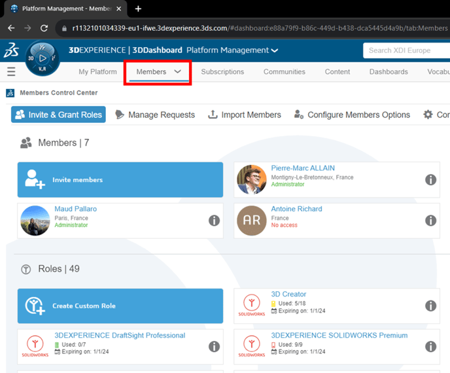Select Invite & Grant Roles
450x373 pixels.
pos(59,115)
